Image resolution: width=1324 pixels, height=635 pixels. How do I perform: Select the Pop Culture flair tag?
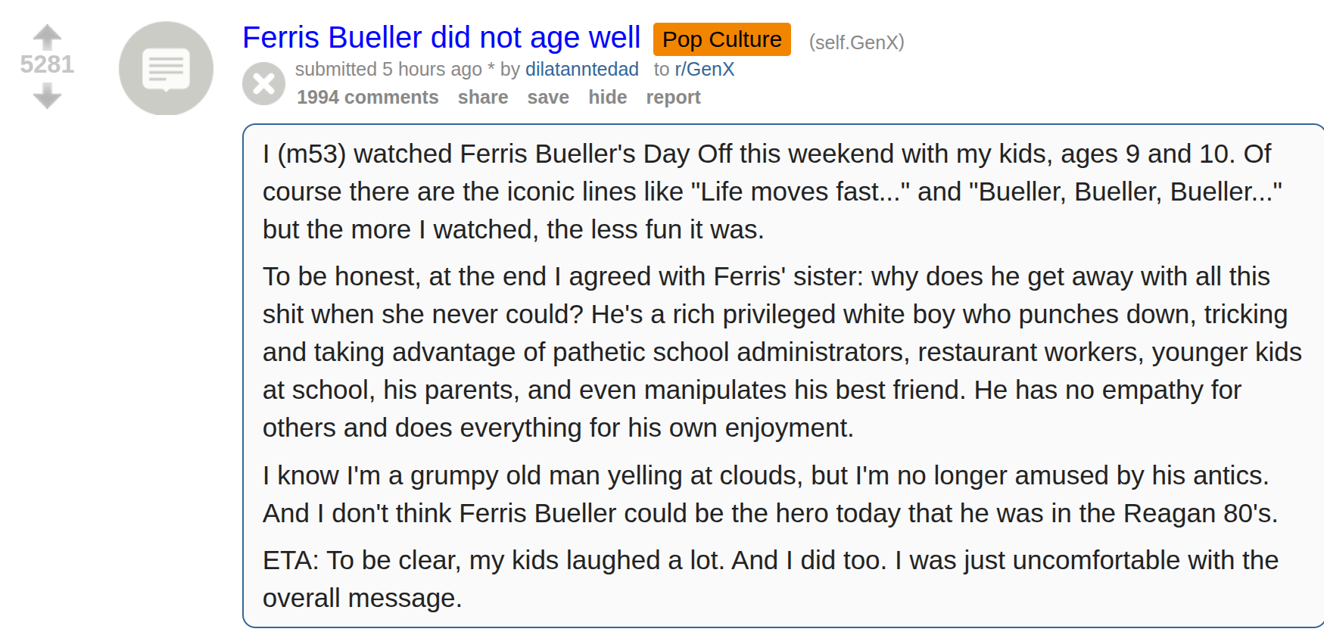(x=721, y=39)
